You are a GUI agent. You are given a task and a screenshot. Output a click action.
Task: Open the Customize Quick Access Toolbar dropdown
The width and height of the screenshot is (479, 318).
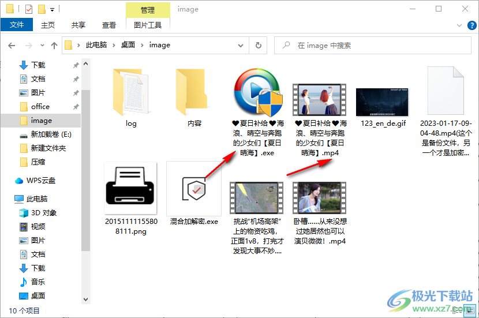point(53,10)
